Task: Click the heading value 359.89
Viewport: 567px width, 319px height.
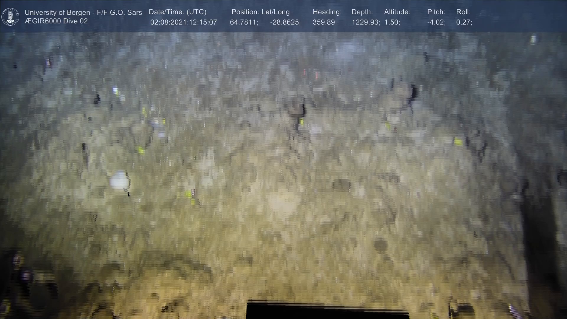Action: click(324, 22)
